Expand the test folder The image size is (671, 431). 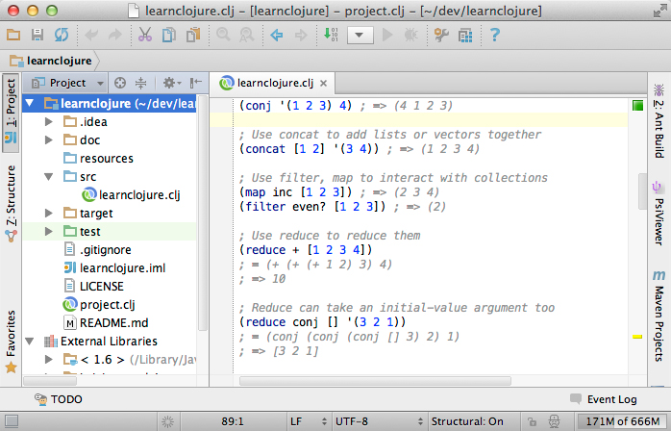(49, 231)
